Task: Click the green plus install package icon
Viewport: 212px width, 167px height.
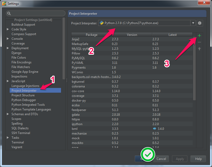Action: pos(199,36)
